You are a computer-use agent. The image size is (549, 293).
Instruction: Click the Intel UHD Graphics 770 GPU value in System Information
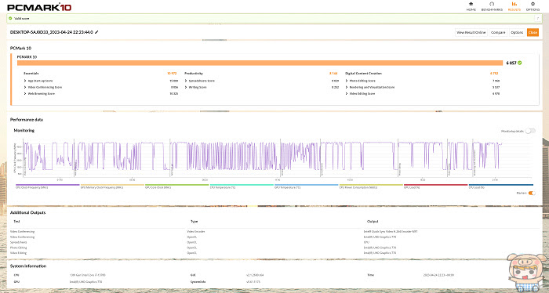point(85,282)
